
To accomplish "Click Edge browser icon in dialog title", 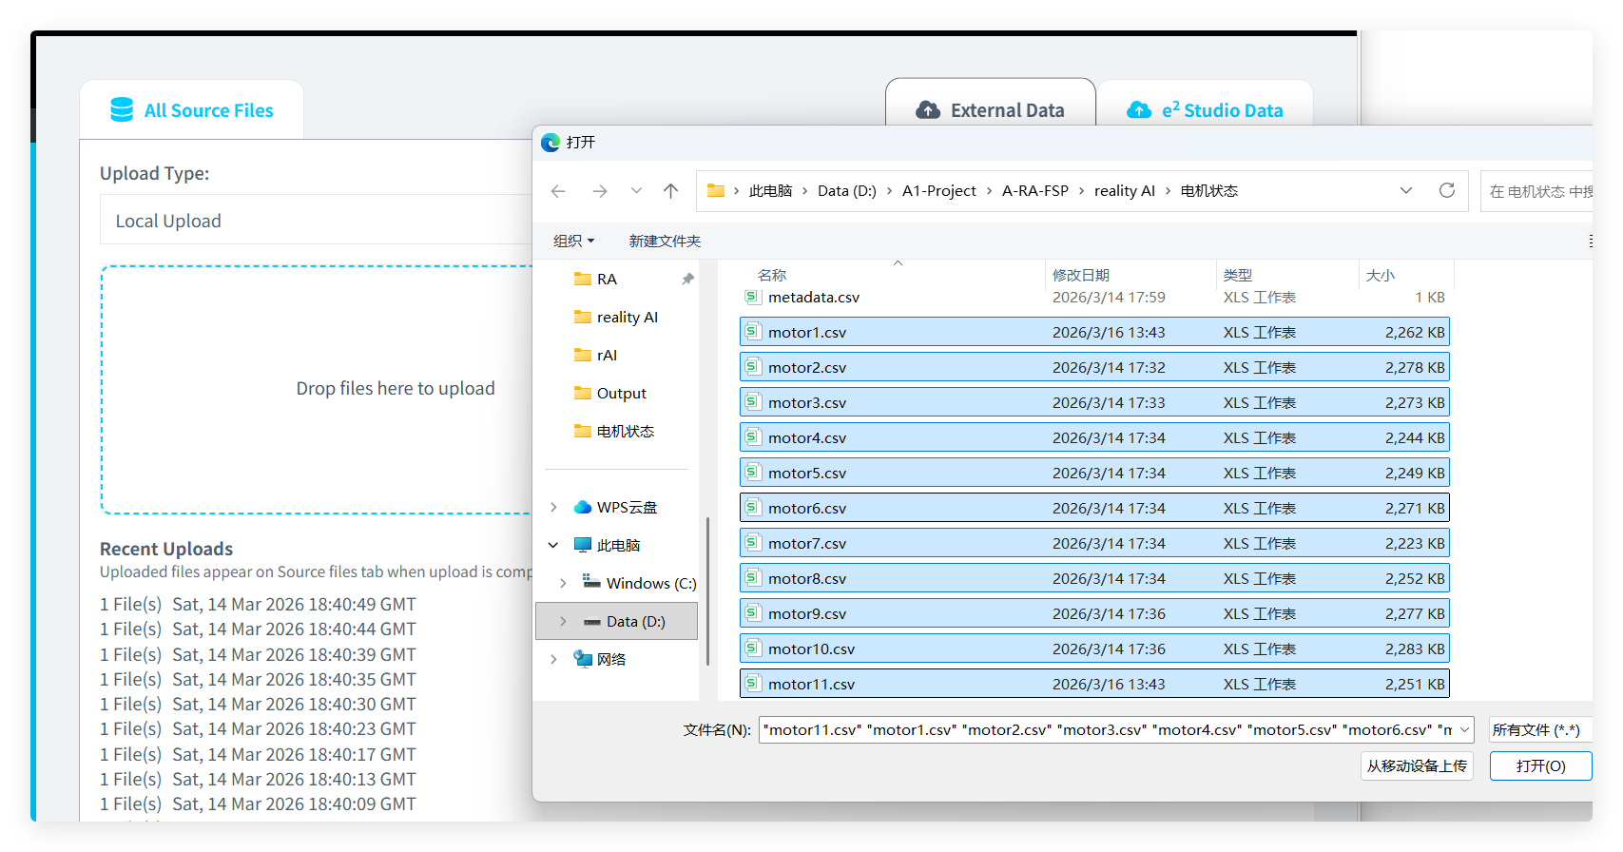I will pos(551,143).
